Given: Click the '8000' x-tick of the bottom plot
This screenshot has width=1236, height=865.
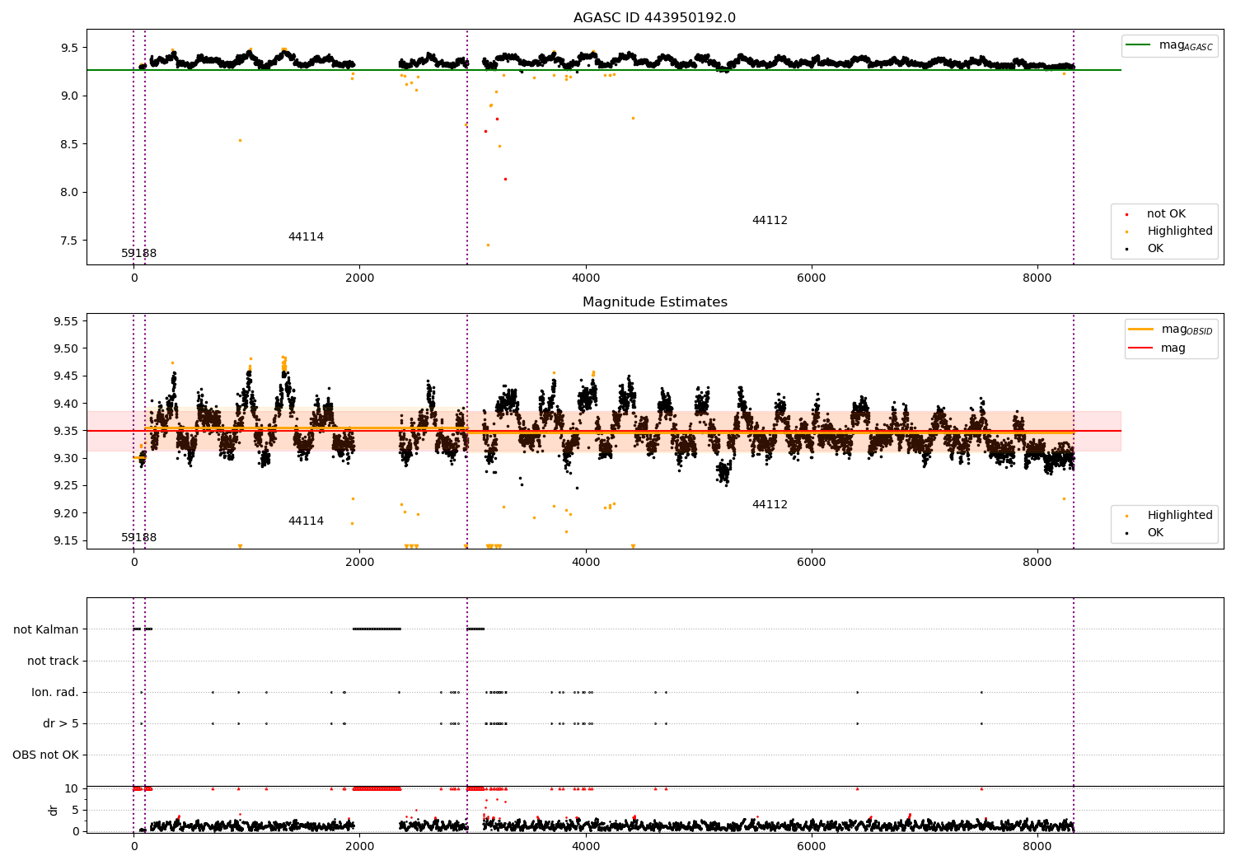Looking at the screenshot, I should [1037, 846].
